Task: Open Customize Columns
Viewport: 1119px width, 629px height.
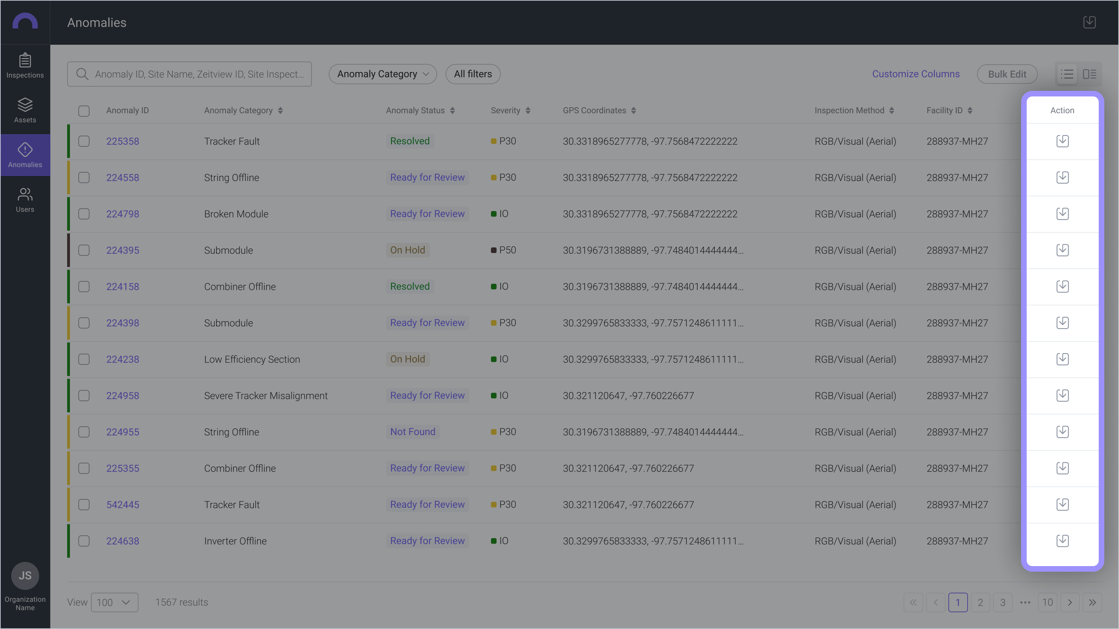Action: (x=916, y=74)
